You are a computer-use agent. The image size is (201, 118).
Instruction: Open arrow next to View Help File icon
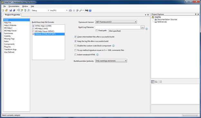tap(83, 10)
